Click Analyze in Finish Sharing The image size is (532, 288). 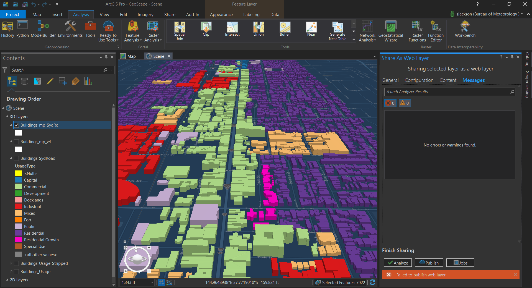click(398, 263)
